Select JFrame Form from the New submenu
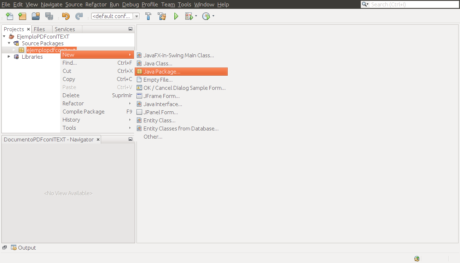This screenshot has height=263, width=460. coord(161,96)
